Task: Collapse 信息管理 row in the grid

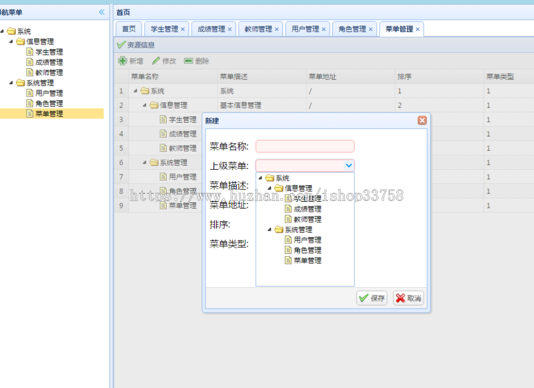Action: (144, 105)
